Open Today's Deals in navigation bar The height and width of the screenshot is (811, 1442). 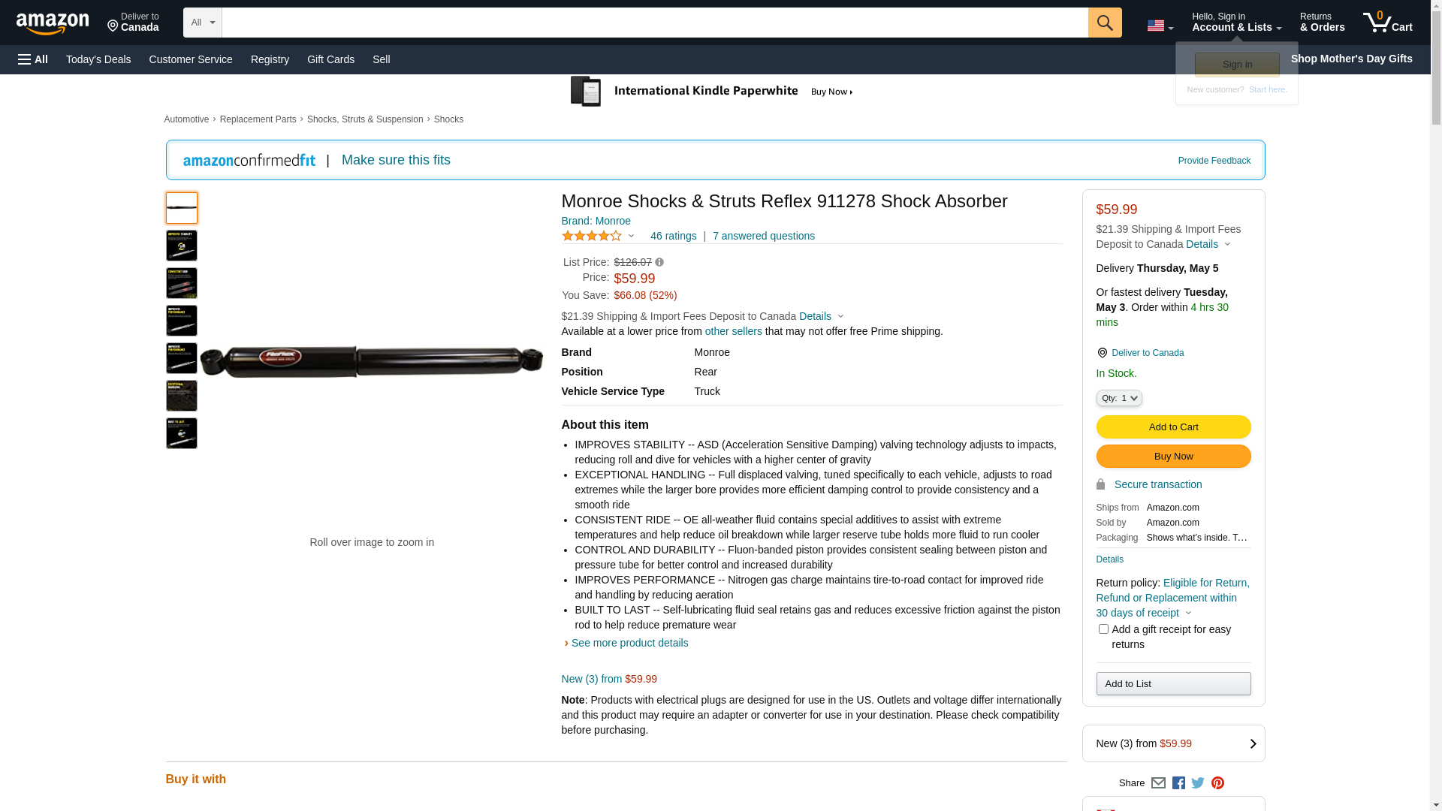pyautogui.click(x=98, y=59)
